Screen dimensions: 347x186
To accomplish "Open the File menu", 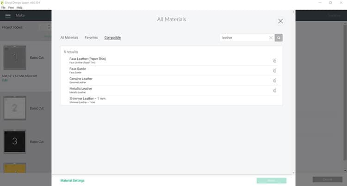I will tap(3, 7).
